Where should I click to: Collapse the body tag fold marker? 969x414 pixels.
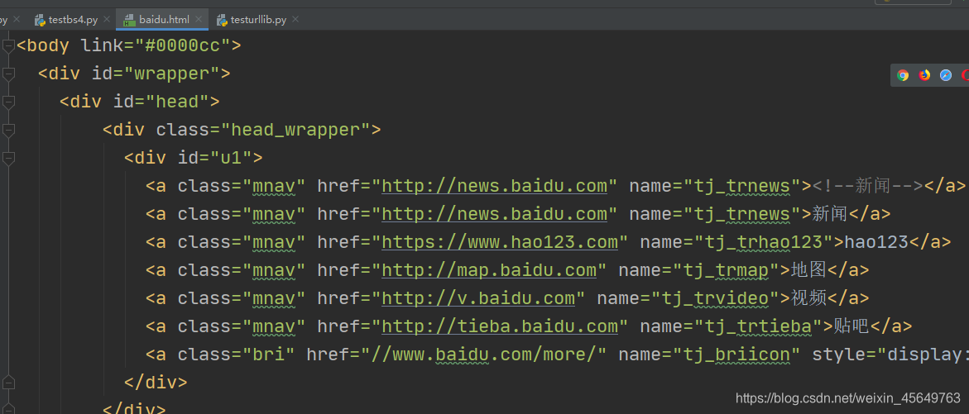pos(8,45)
